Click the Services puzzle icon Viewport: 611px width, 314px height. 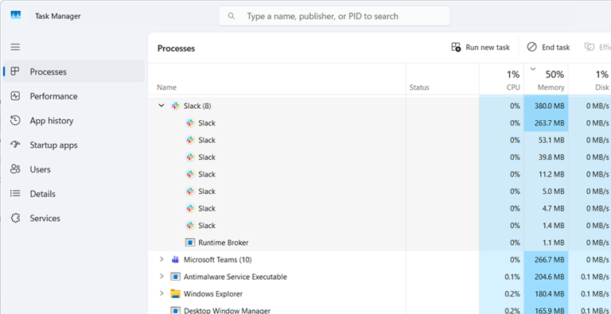tap(15, 218)
